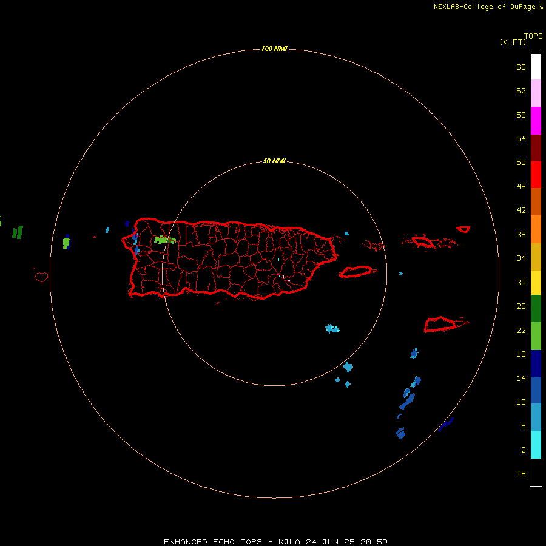Click the navy blue legend swatch

click(x=536, y=363)
